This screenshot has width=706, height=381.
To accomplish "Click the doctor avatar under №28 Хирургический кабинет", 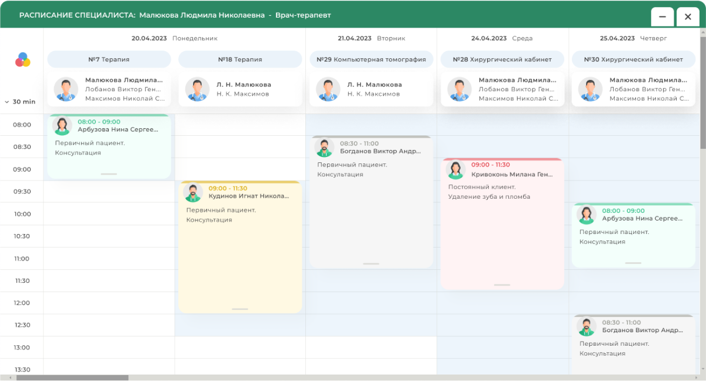I will (459, 89).
